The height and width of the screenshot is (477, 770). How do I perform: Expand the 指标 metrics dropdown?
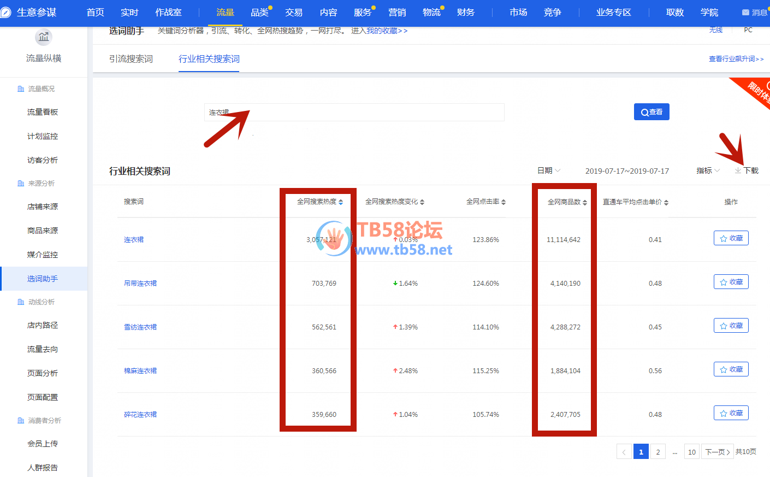(708, 170)
